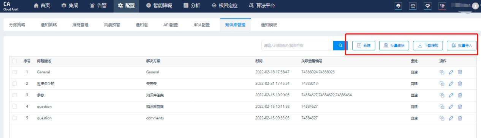Edit the row 4 question entry
Viewport: 481px width, 138px height.
coord(451,107)
